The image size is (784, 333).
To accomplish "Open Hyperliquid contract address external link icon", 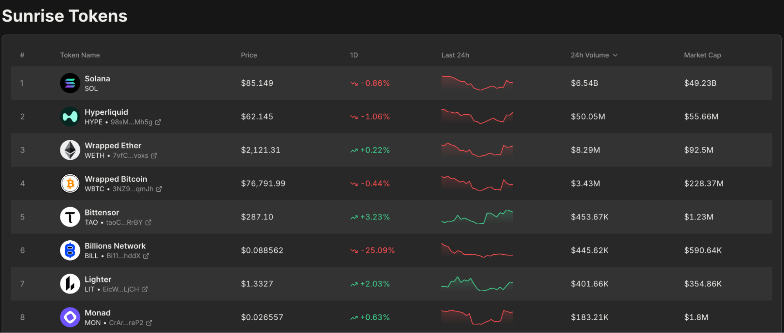I will 158,122.
